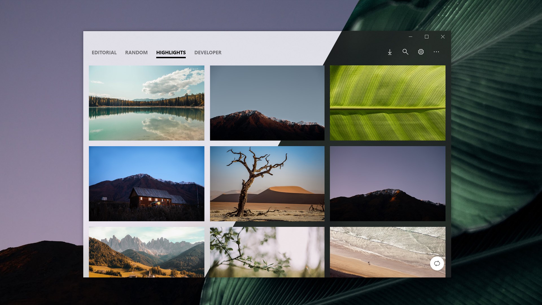Switch to the Editorial tab

click(x=104, y=53)
